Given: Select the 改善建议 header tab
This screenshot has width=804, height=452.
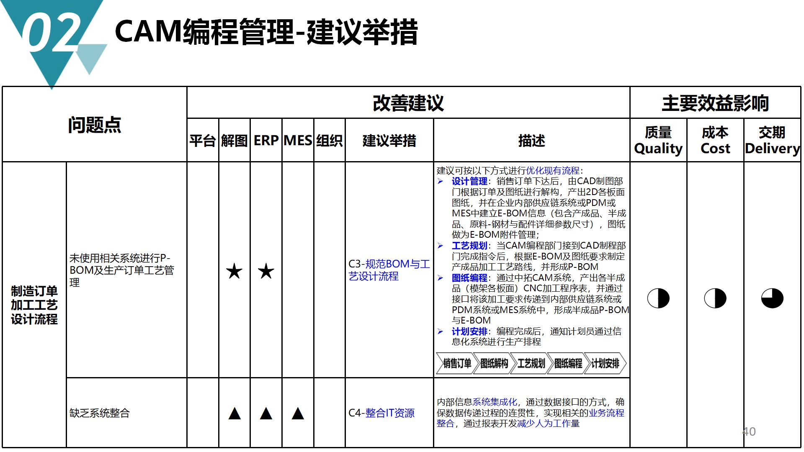Looking at the screenshot, I should click(407, 104).
